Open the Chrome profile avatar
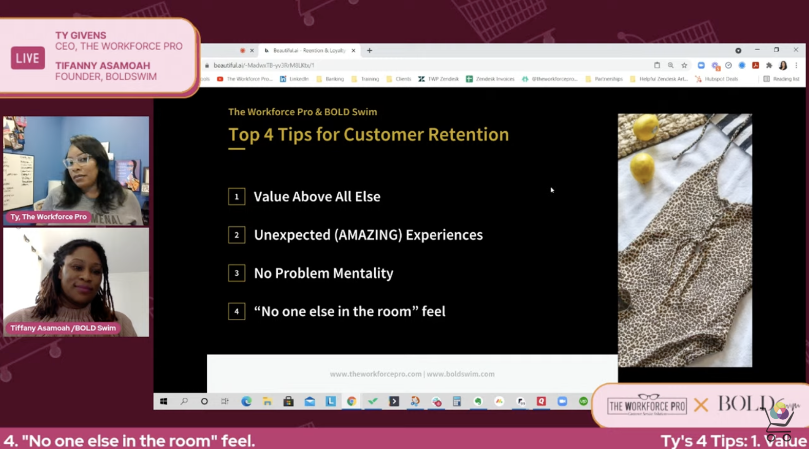The image size is (809, 449). pyautogui.click(x=783, y=66)
